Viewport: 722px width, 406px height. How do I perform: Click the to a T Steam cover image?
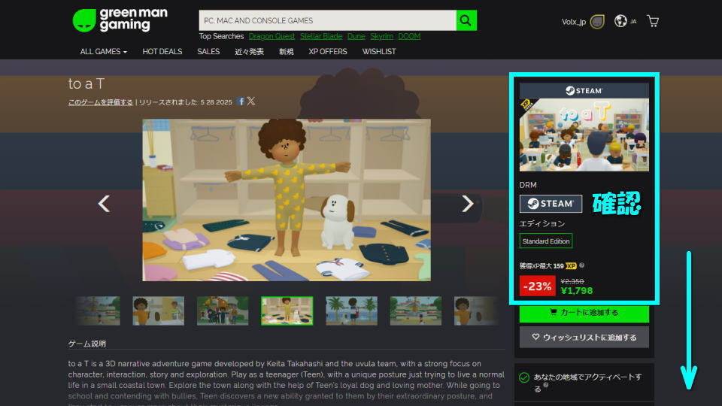pyautogui.click(x=584, y=135)
